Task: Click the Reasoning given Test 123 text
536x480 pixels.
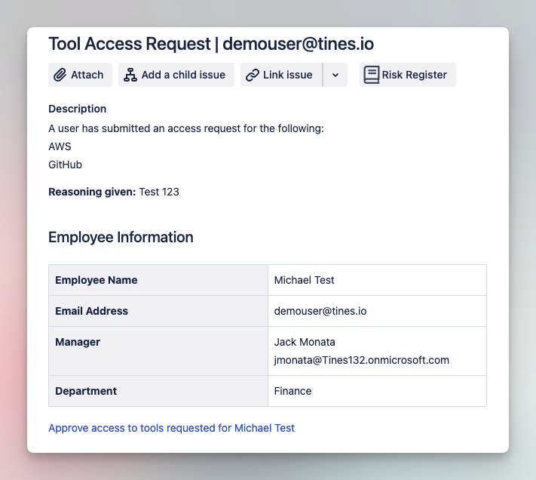Action: point(114,192)
